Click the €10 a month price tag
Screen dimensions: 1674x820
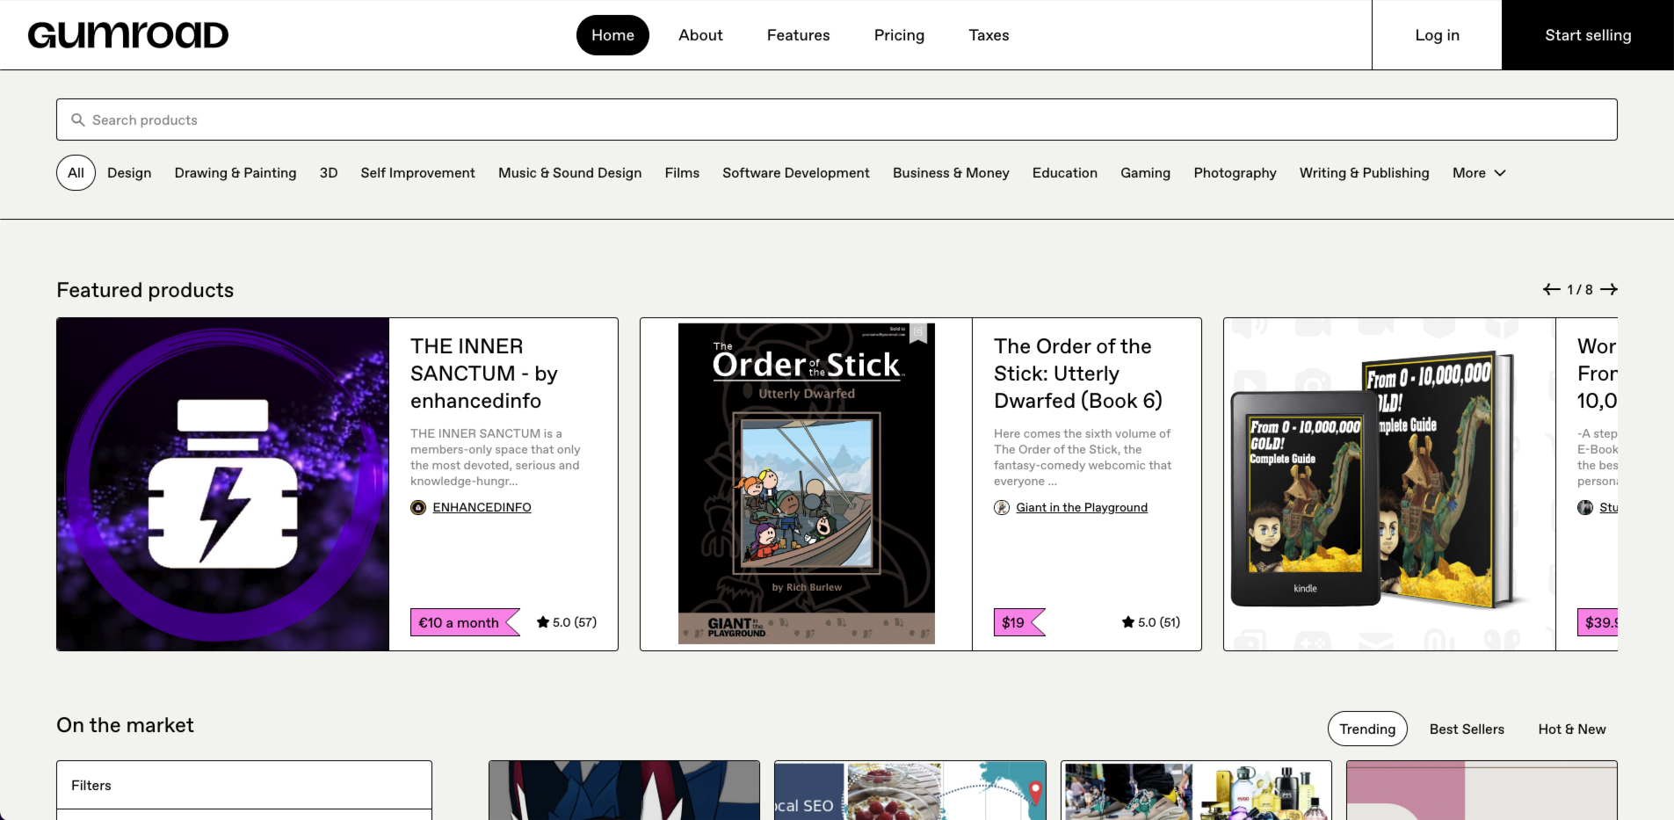[465, 622]
